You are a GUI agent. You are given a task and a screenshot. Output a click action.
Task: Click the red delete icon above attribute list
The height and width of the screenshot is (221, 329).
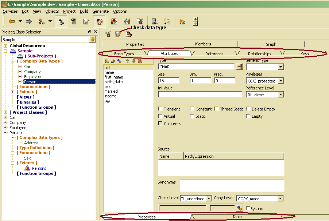pyautogui.click(x=140, y=61)
